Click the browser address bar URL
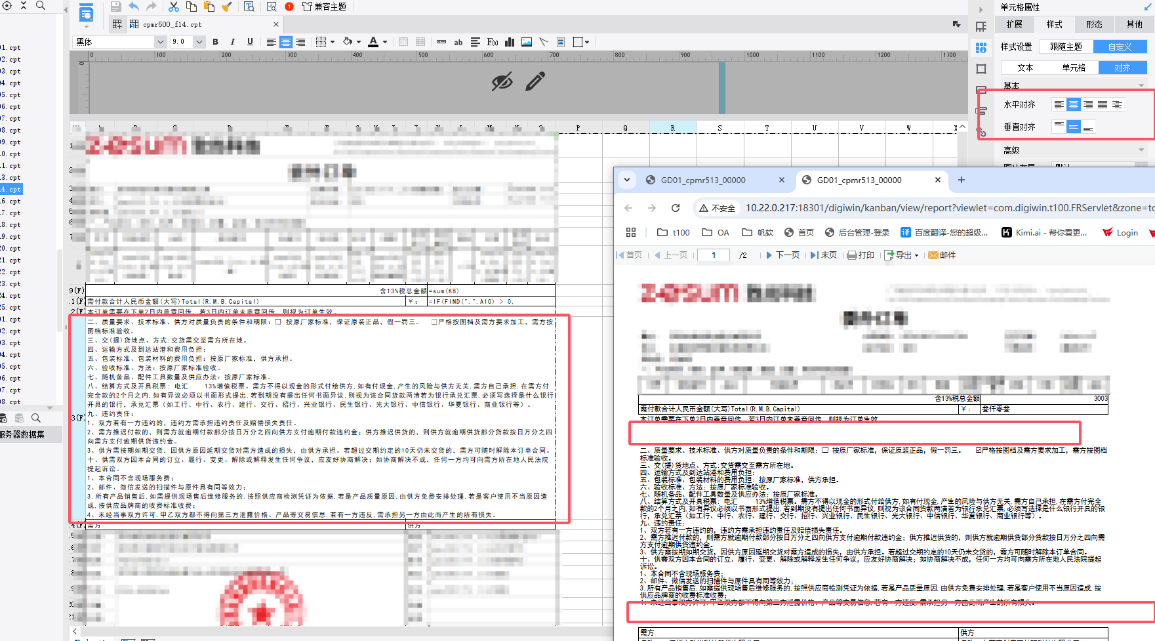1155x641 pixels. [950, 208]
